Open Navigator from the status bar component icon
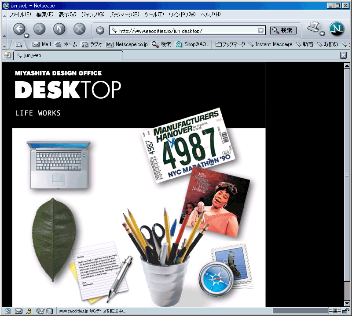Image resolution: width=352 pixels, height=316 pixels. (8, 311)
